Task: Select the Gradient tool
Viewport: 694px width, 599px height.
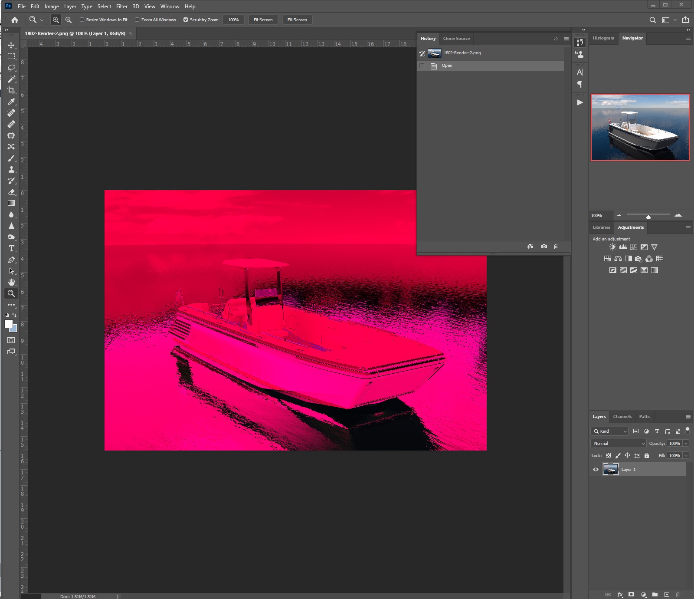Action: click(11, 203)
